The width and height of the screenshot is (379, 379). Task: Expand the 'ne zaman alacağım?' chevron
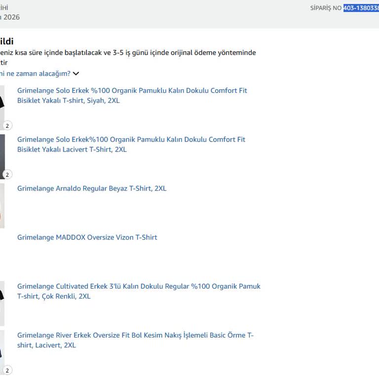pos(76,74)
